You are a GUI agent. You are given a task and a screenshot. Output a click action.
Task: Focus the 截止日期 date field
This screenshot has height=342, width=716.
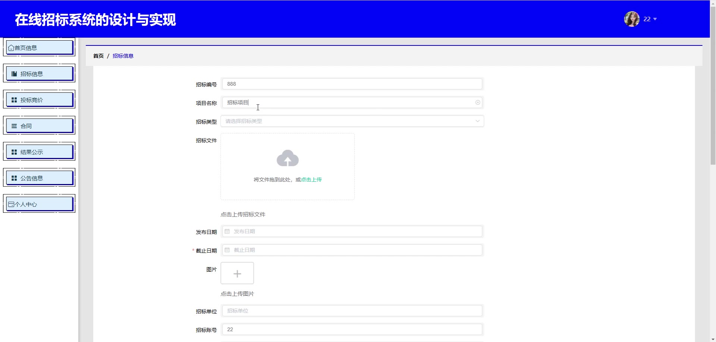352,250
